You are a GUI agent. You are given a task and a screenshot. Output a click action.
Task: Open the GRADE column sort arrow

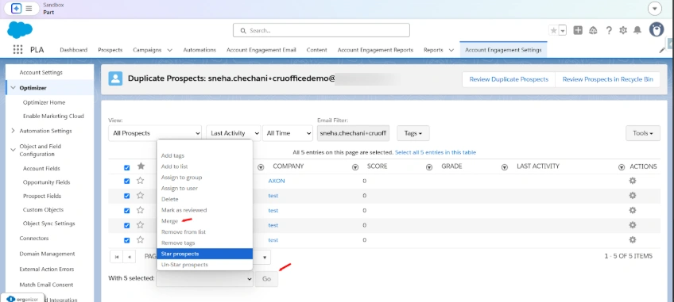point(505,167)
